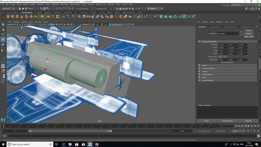Switch to the Rigging shelf tab
This screenshot has width=261, height=147.
click(48, 13)
